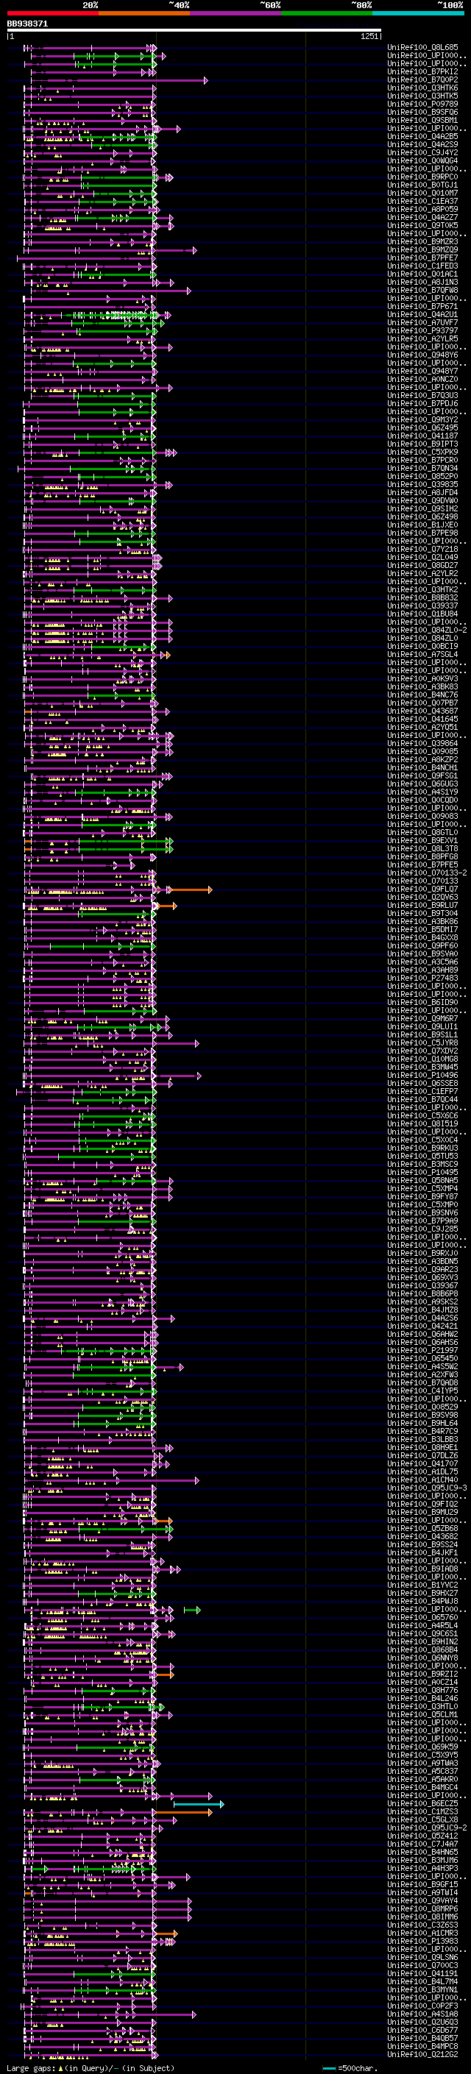The width and height of the screenshot is (471, 2074).
Task: Select the UniRef100_Q58NA5 label
Action: tap(422, 1180)
